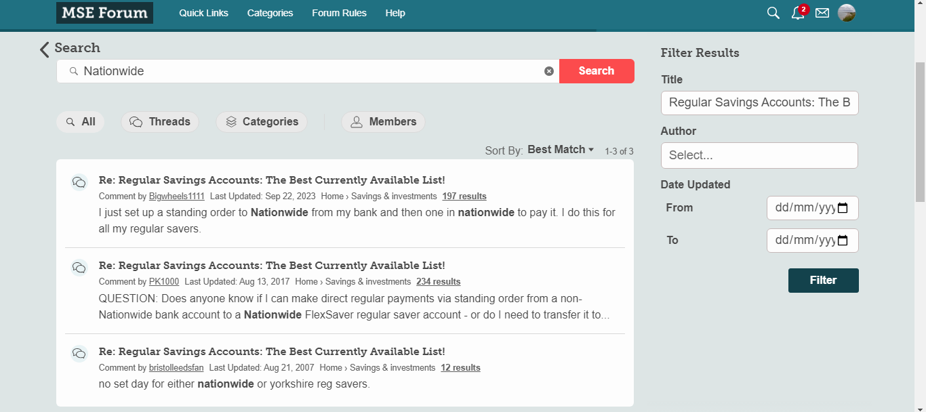Click comment icon for Bigwheels1111 result

click(x=79, y=182)
